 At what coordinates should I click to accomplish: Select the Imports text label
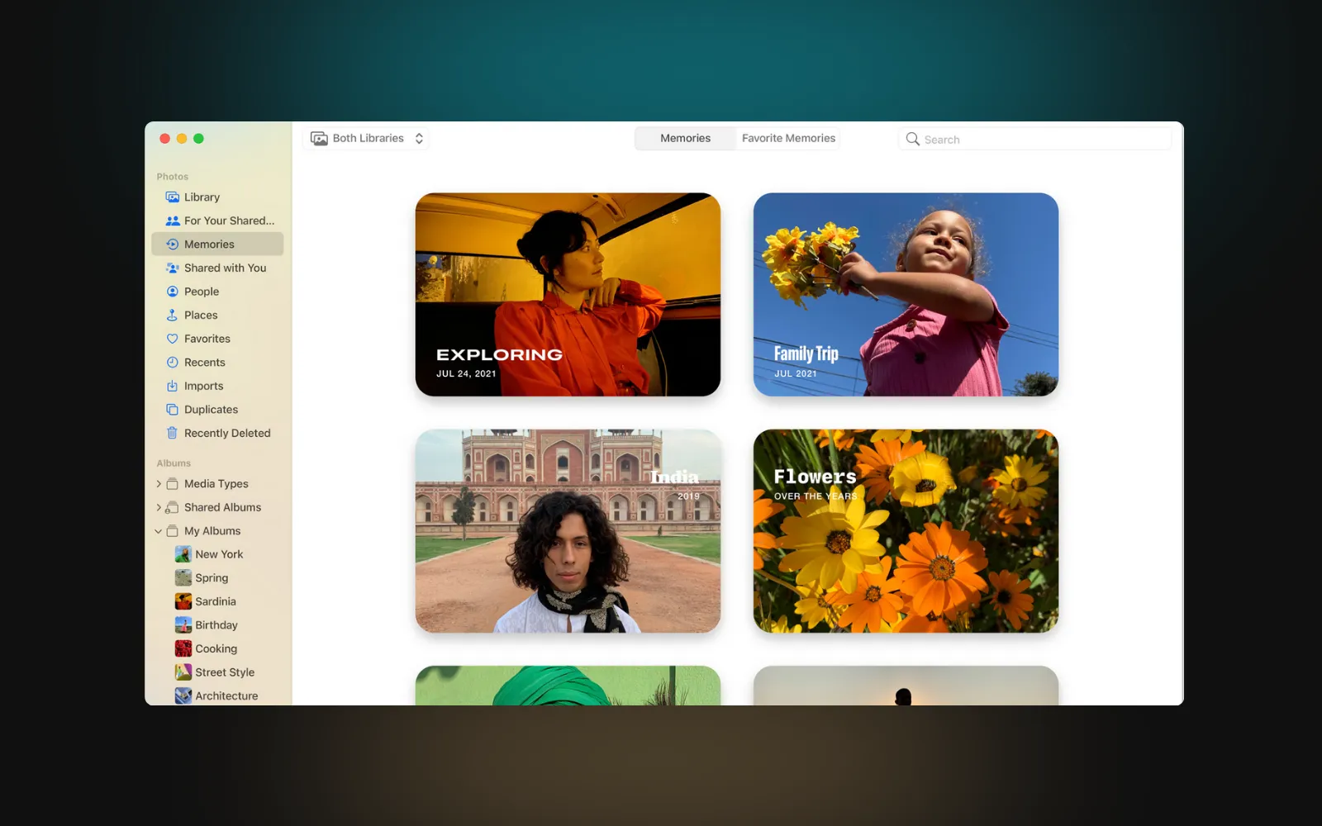click(203, 386)
